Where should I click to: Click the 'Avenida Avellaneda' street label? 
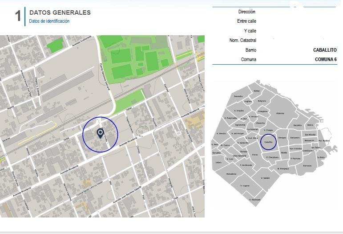point(82,41)
